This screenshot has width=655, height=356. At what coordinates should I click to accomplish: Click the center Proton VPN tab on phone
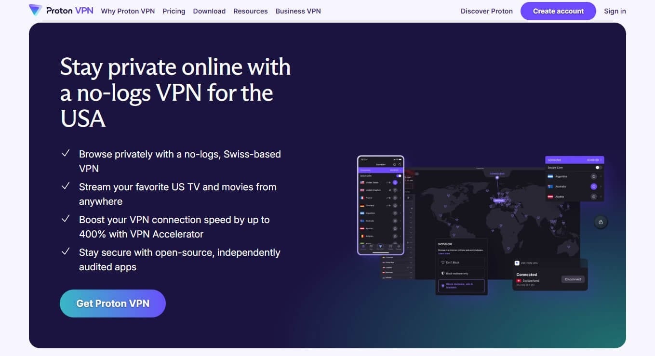pyautogui.click(x=380, y=246)
